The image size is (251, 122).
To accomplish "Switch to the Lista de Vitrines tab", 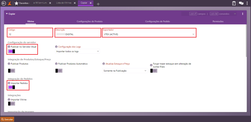I will coord(64,3).
